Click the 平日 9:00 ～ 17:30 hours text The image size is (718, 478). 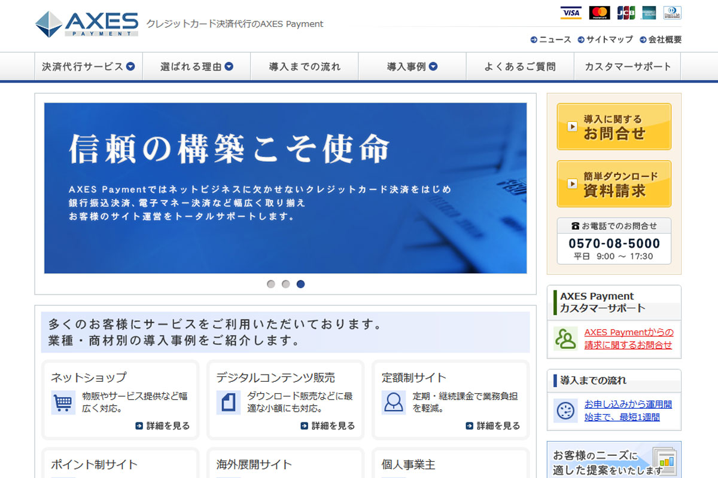(614, 256)
